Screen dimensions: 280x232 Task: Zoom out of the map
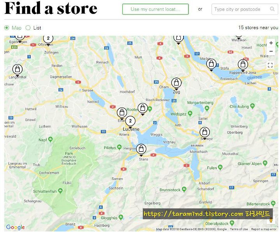pos(271,51)
